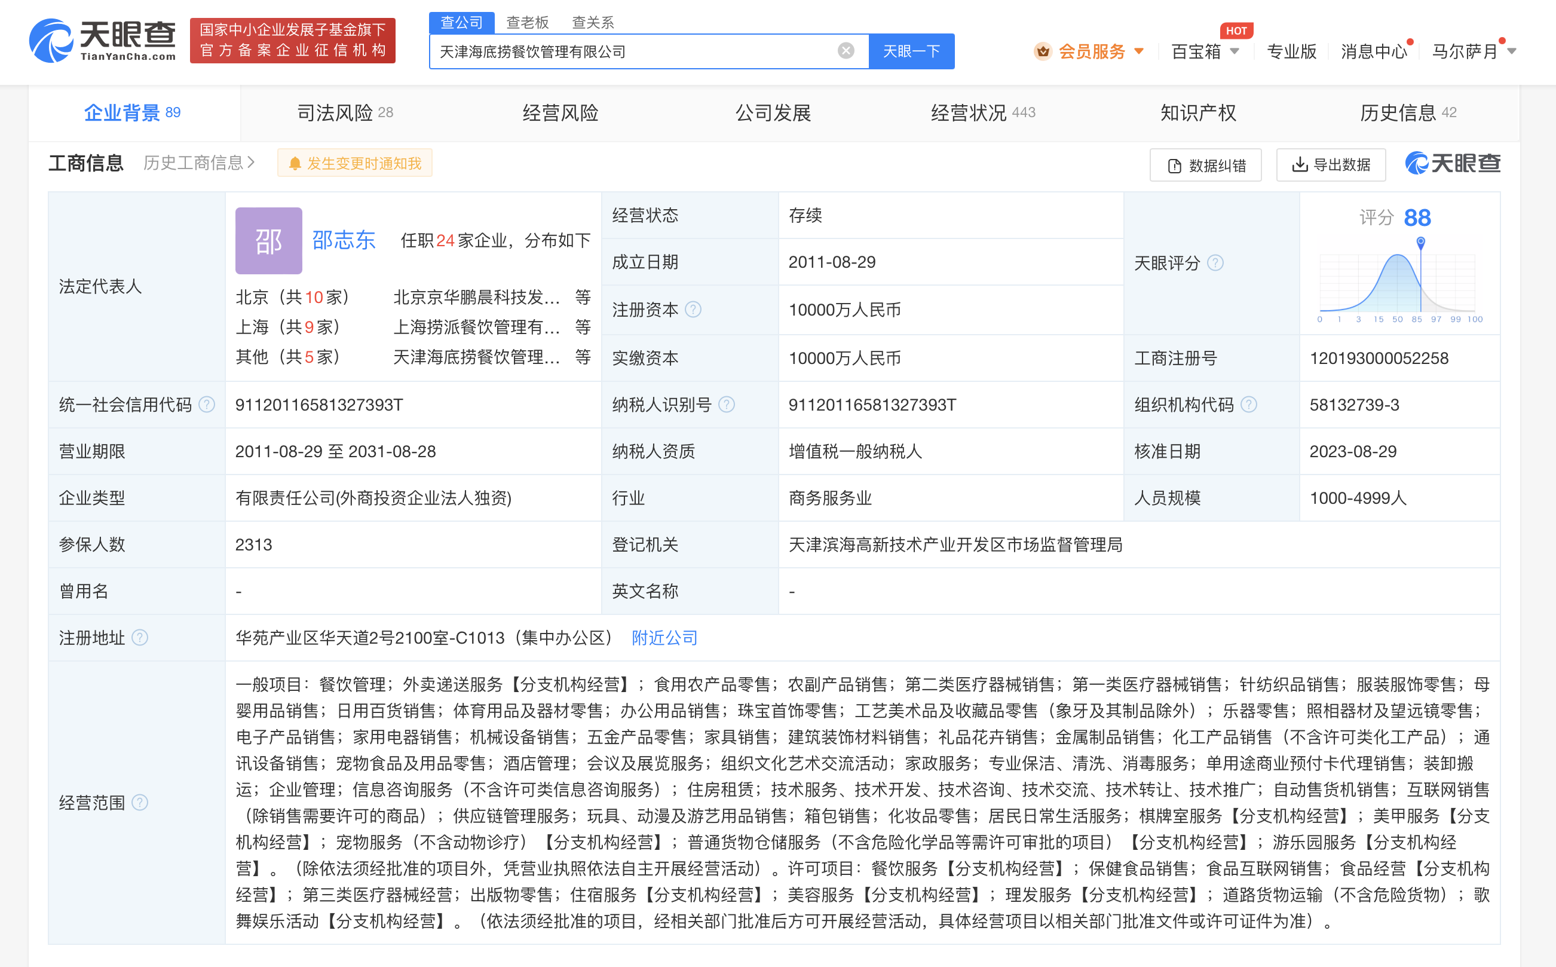This screenshot has width=1556, height=967.
Task: Click registration number 120193000052258
Action: [x=1379, y=358]
